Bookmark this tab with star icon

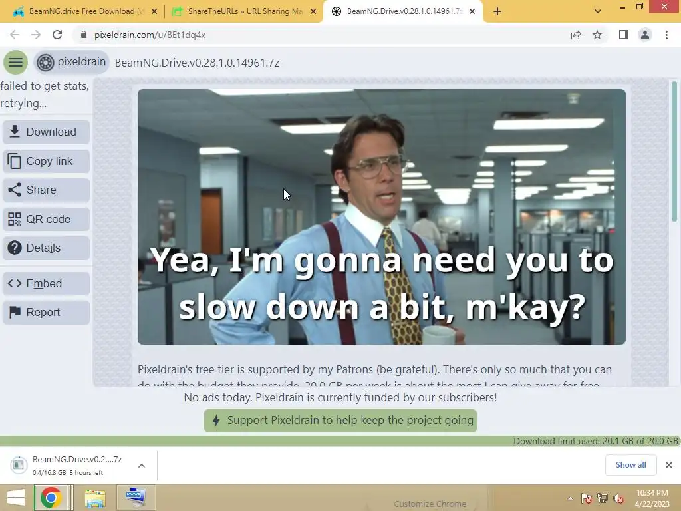click(597, 35)
